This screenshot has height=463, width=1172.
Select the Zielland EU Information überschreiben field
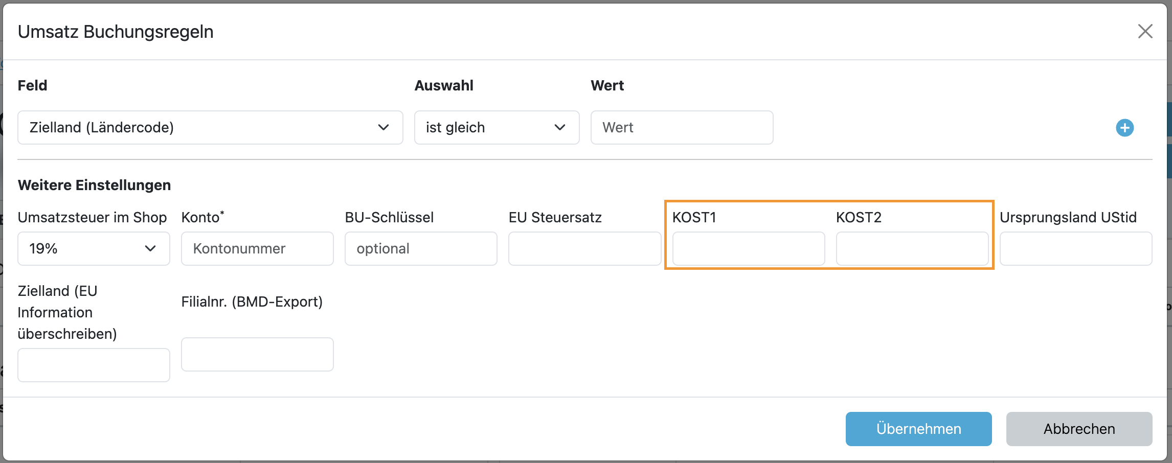click(94, 365)
